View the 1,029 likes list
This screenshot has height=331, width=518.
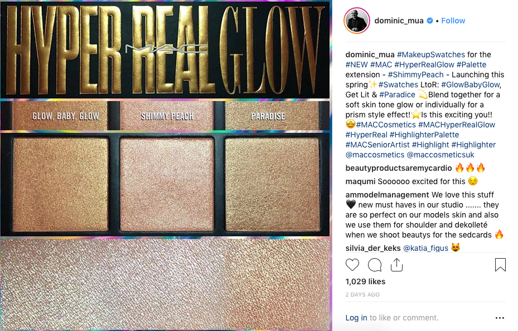365,281
